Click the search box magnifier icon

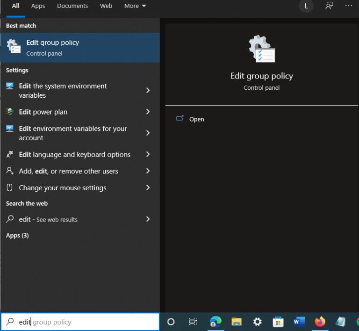(10, 322)
